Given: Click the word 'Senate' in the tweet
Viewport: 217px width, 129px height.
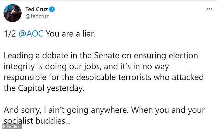Looking at the screenshot, I should coord(107,55).
